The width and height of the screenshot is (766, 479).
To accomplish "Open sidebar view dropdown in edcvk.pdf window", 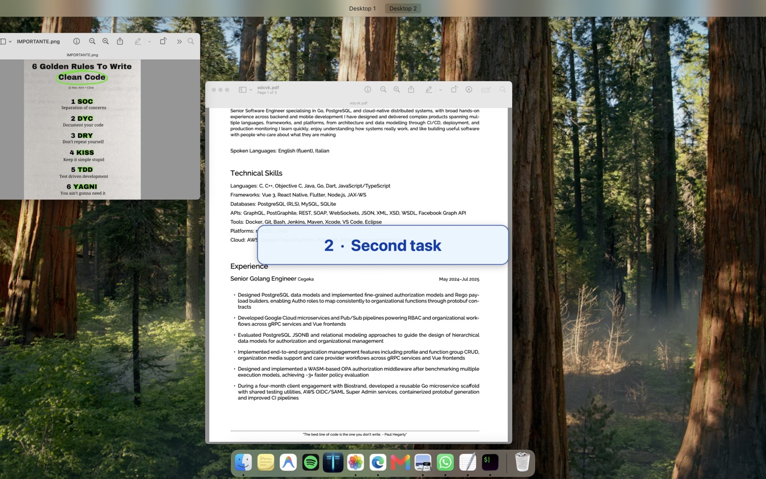I will [251, 90].
